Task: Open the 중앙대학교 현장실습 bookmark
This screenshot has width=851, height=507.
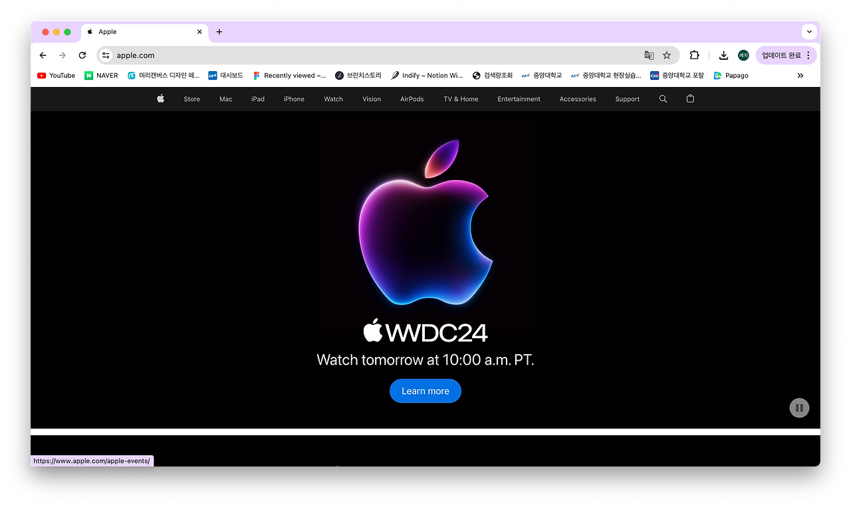Action: pyautogui.click(x=606, y=76)
